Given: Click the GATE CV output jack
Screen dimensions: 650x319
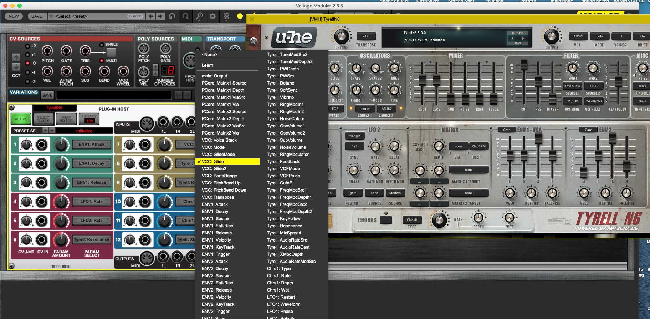Looking at the screenshot, I should [x=66, y=51].
